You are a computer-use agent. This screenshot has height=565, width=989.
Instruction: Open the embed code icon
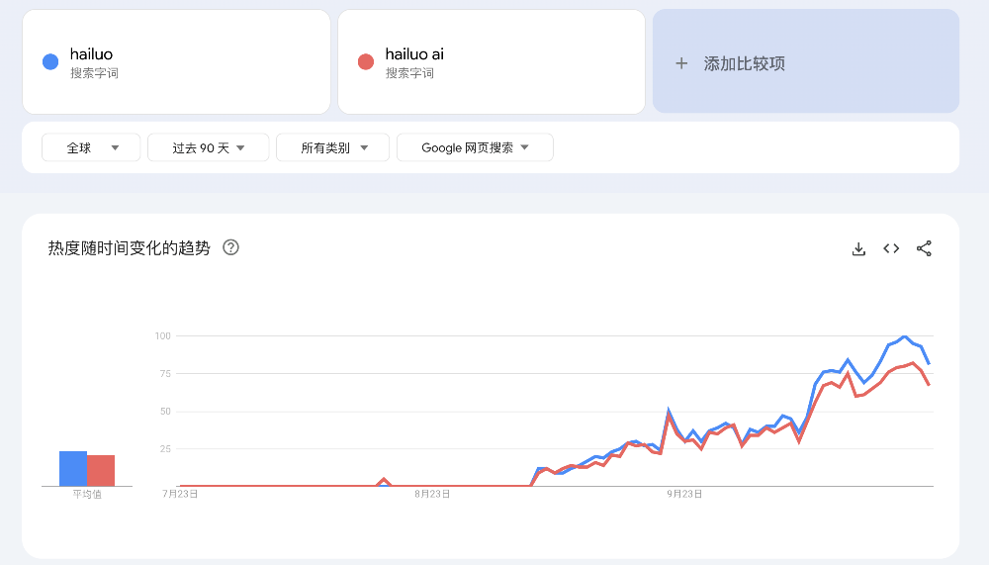pyautogui.click(x=891, y=248)
